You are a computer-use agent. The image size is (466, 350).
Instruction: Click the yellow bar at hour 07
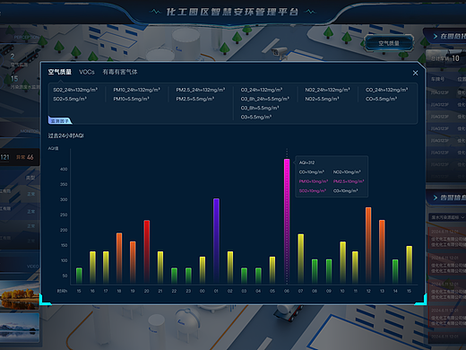[301, 258]
